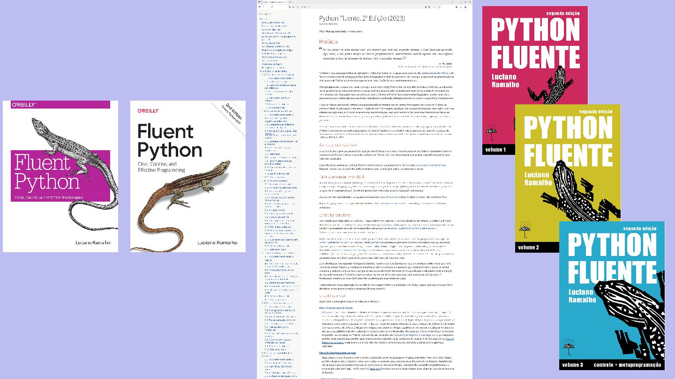This screenshot has height=379, width=675.
Task: Open O'Reilly Online Learning sidebar link
Action: point(273,54)
